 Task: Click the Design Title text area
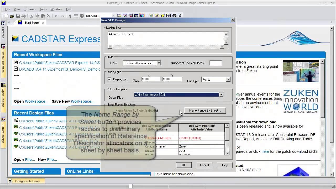click(x=166, y=38)
